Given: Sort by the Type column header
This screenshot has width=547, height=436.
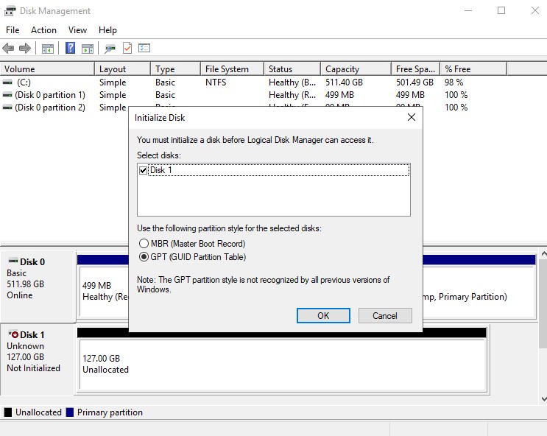Looking at the screenshot, I should click(176, 68).
